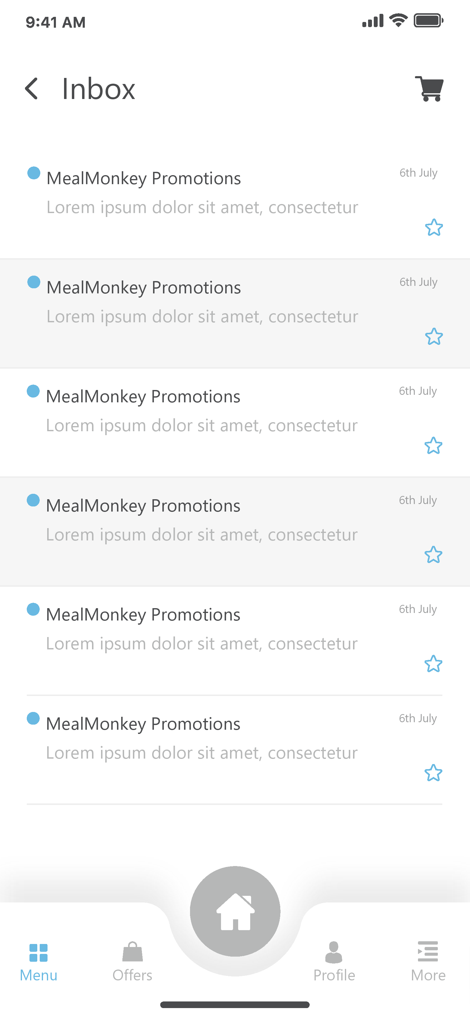Mark the last message as starred
This screenshot has width=470, height=1018.
point(433,772)
